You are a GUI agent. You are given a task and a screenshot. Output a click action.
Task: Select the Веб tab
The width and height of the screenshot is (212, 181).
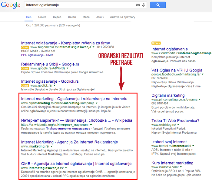[29, 17]
